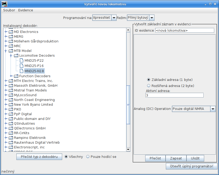Expand the MyLocoSound node
The image size is (219, 175).
[x=6, y=95]
